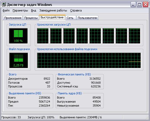Click commit charge Всего value 2359836
Image resolution: width=150 pixels, height=121 pixels.
44,98
